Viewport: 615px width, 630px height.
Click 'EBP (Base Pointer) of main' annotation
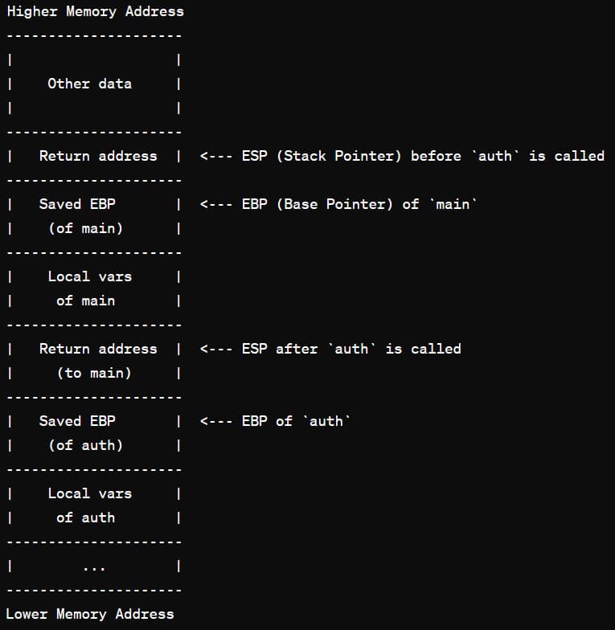point(359,204)
